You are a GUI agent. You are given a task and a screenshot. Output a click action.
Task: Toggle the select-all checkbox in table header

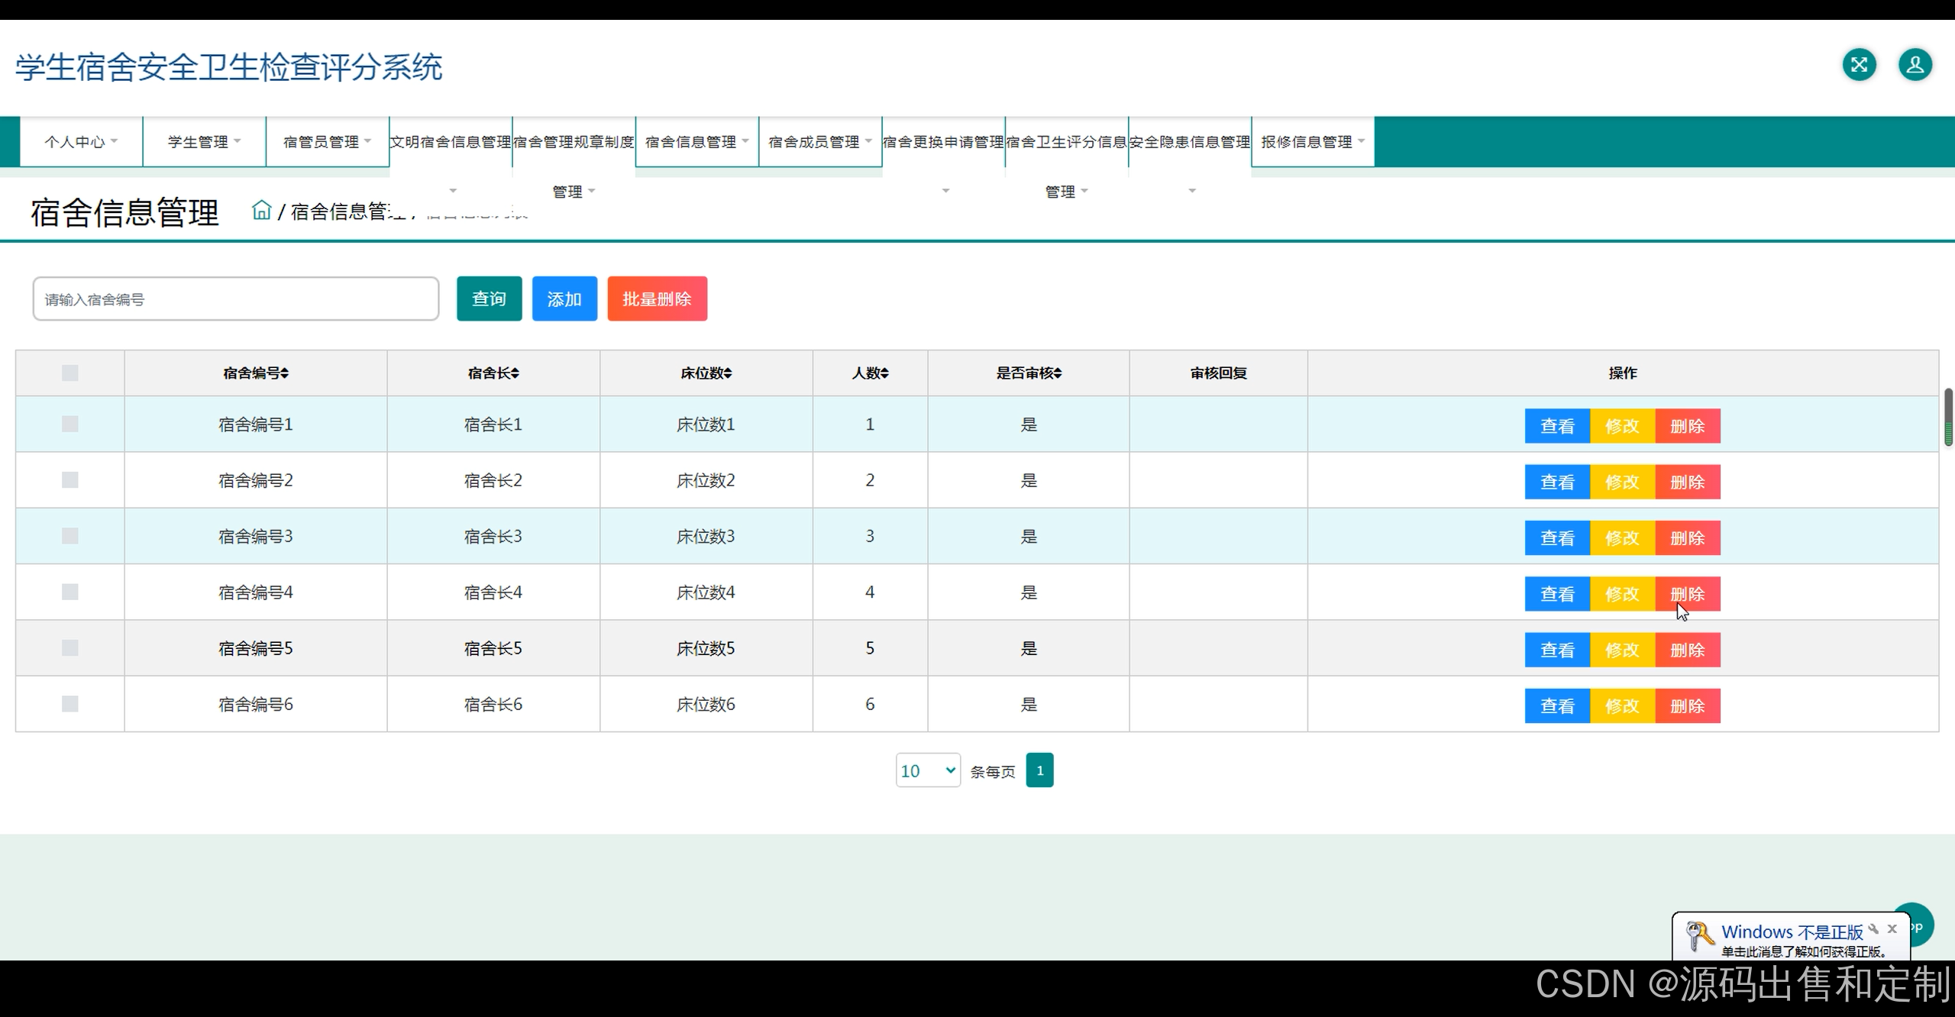(x=70, y=373)
